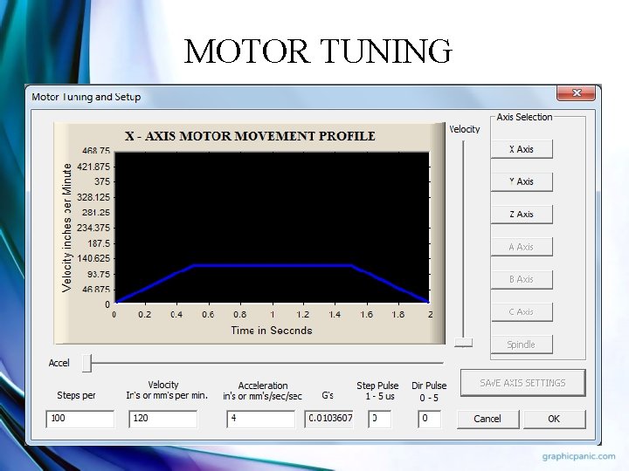This screenshot has height=471, width=629.
Task: Click the vertical Velocity slider handle
Action: [x=463, y=343]
